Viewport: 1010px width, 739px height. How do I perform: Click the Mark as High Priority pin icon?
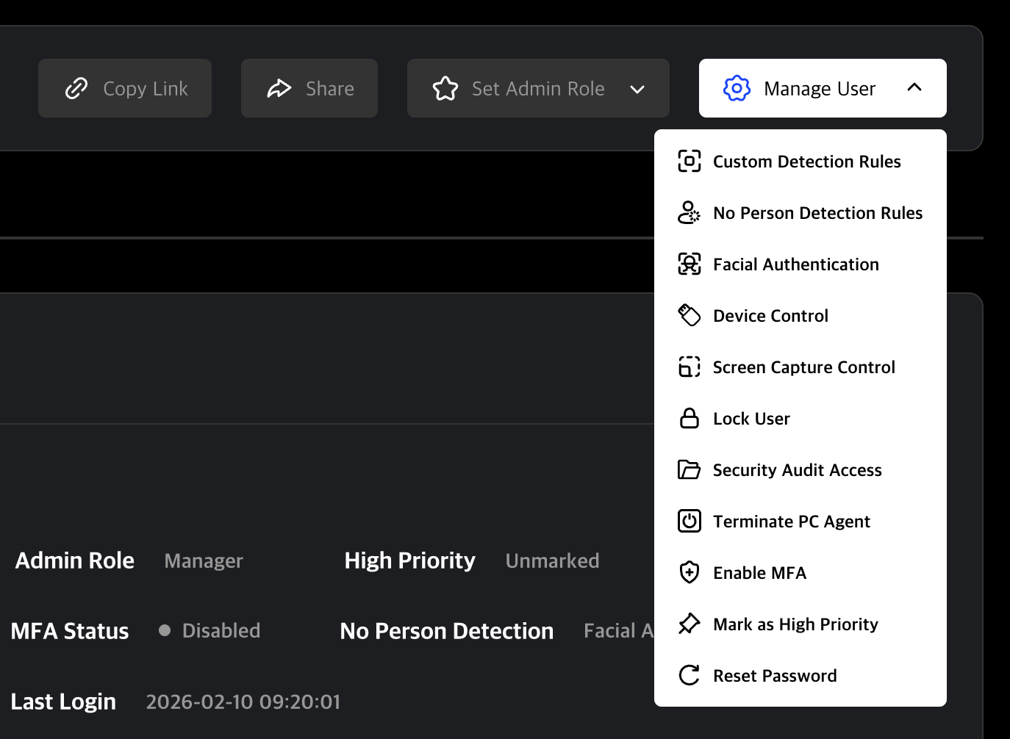(x=689, y=624)
